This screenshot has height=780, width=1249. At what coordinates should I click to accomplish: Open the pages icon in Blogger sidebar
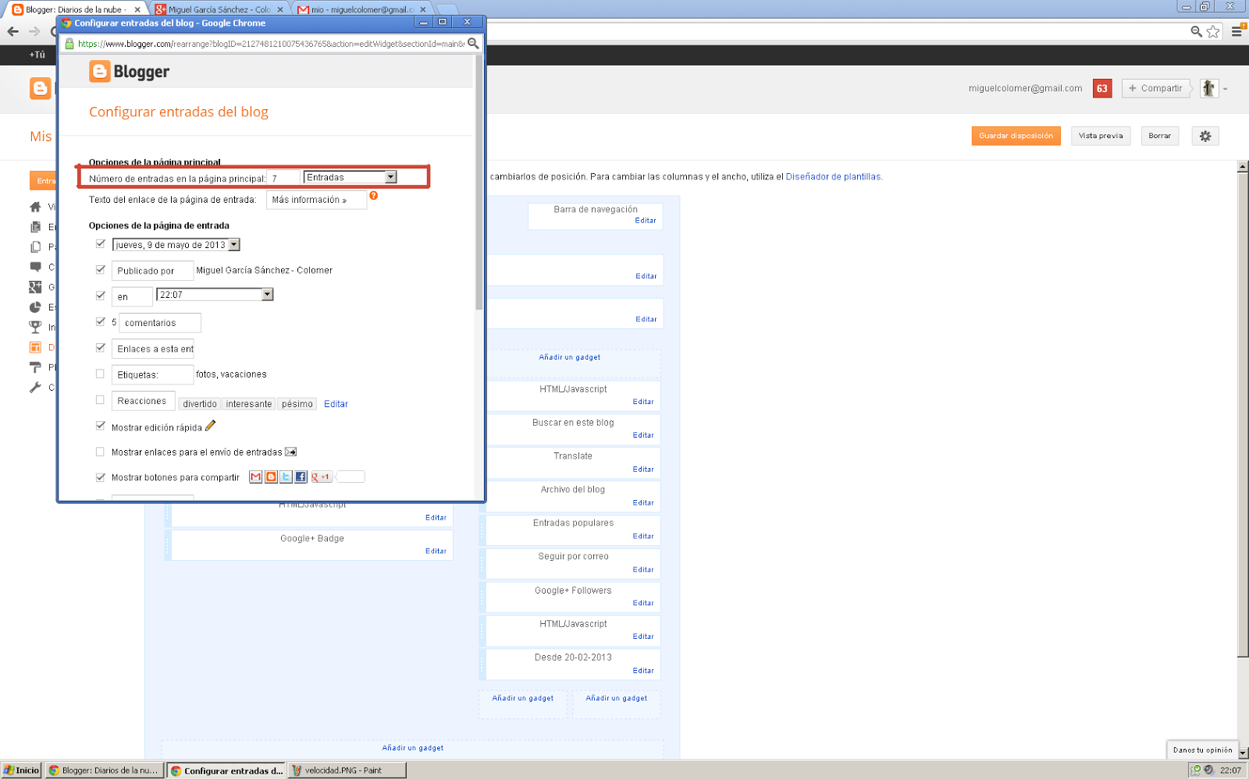point(35,247)
